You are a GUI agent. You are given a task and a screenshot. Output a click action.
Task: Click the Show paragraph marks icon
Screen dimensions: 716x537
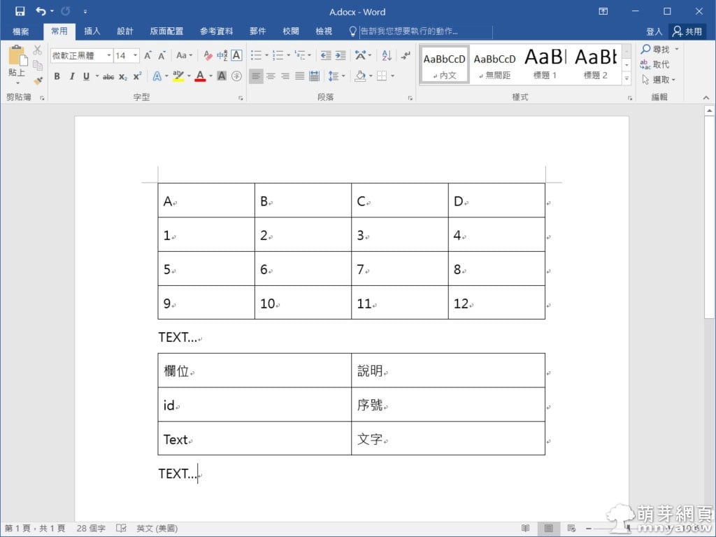pyautogui.click(x=406, y=55)
